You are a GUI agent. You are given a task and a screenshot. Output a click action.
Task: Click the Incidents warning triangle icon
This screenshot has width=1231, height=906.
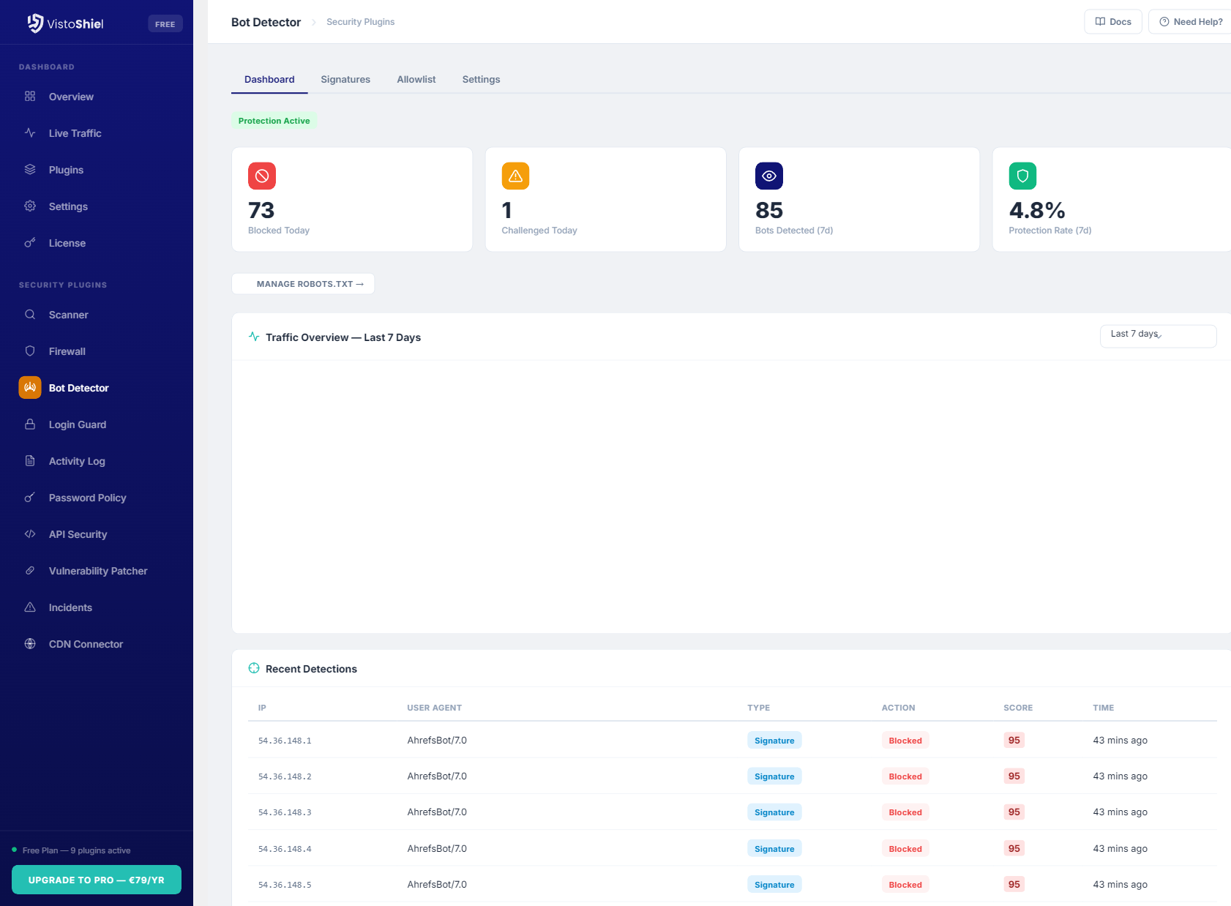pyautogui.click(x=30, y=607)
